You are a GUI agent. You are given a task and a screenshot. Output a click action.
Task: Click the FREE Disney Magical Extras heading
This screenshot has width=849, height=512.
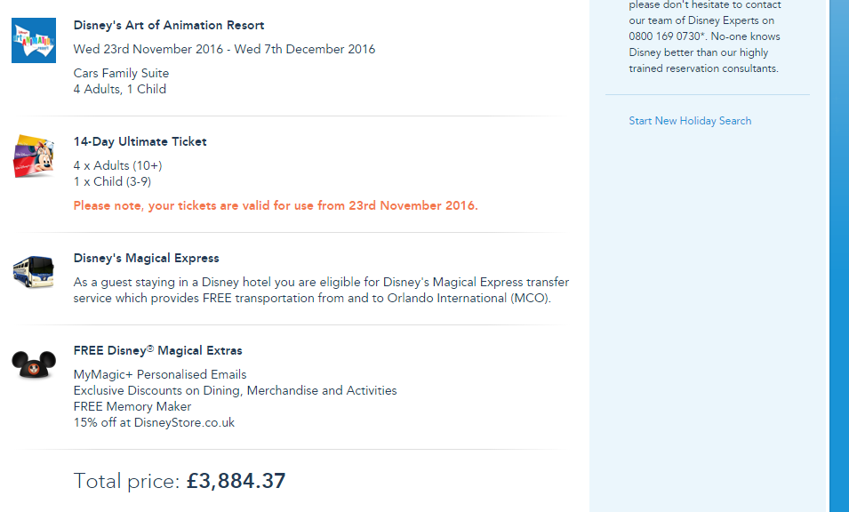click(x=158, y=351)
